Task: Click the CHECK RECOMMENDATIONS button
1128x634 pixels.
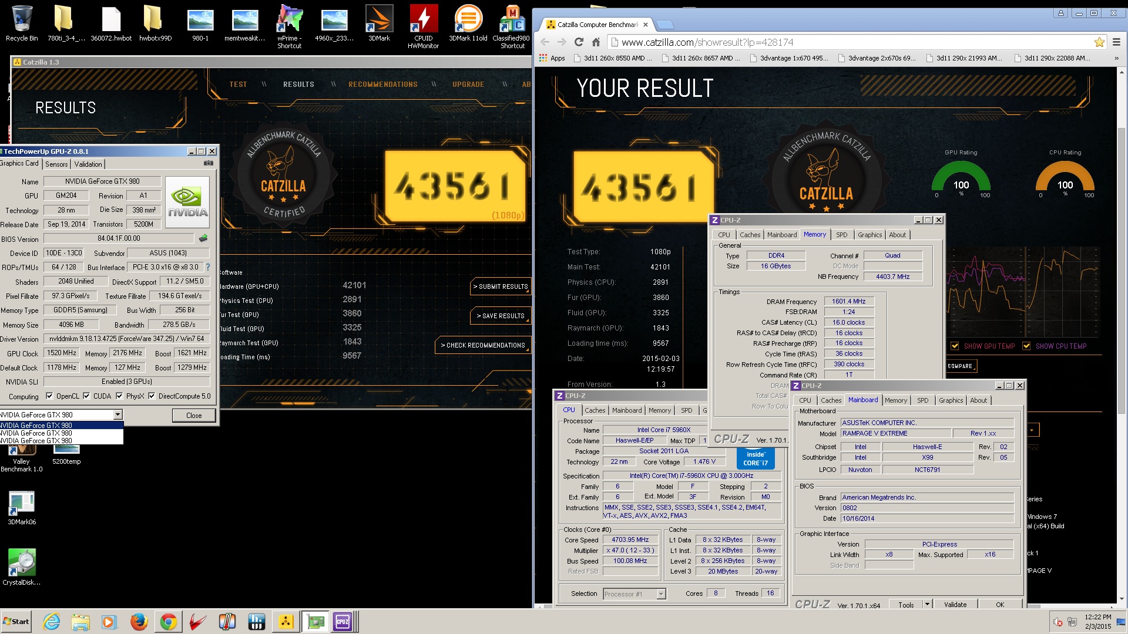Action: [483, 345]
